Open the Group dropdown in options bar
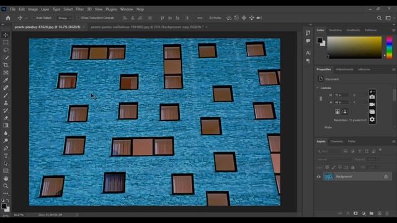Image resolution: width=397 pixels, height=223 pixels. pos(64,18)
